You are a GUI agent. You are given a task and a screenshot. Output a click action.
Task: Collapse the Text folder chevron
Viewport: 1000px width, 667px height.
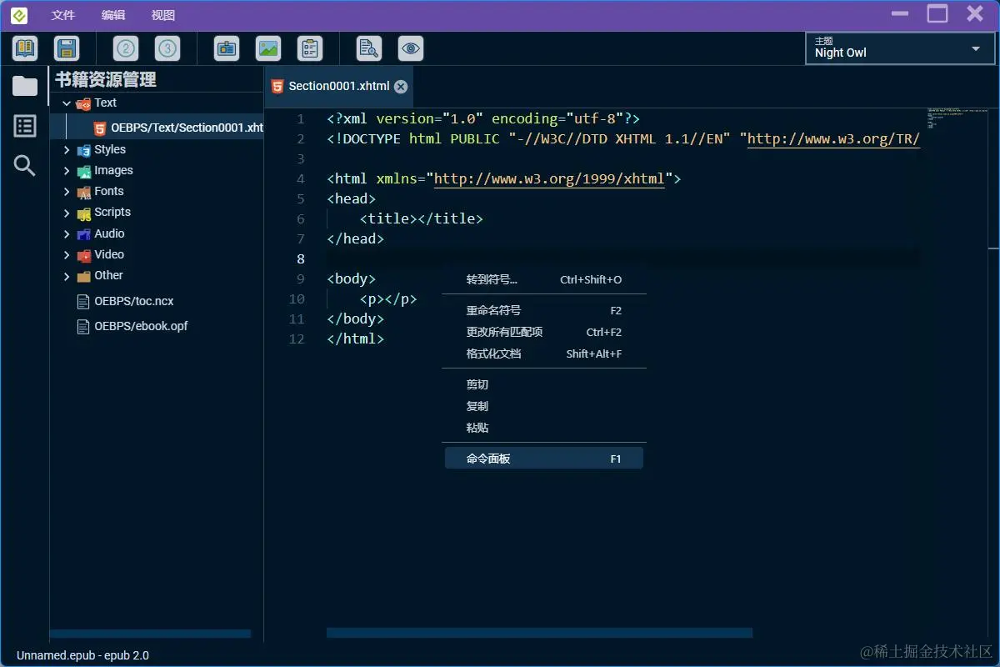coord(67,103)
